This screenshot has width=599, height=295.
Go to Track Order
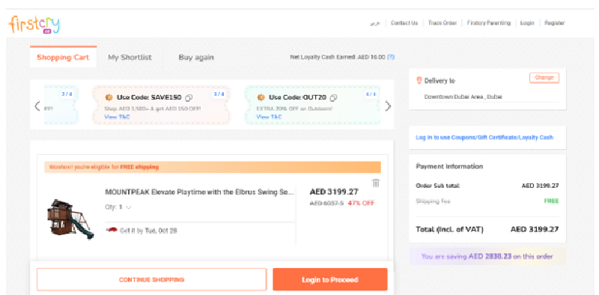[443, 23]
